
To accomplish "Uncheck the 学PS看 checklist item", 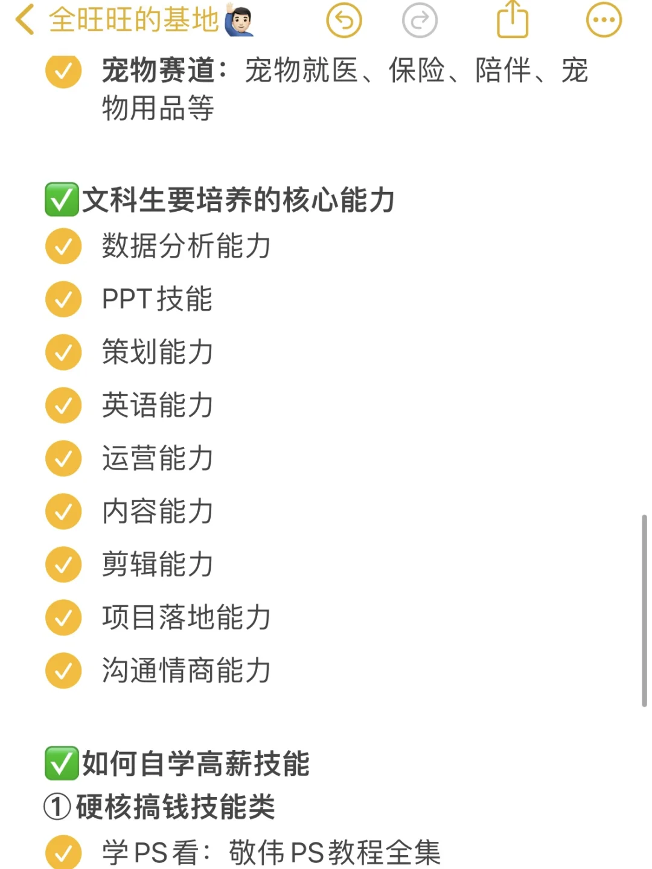I will [63, 852].
